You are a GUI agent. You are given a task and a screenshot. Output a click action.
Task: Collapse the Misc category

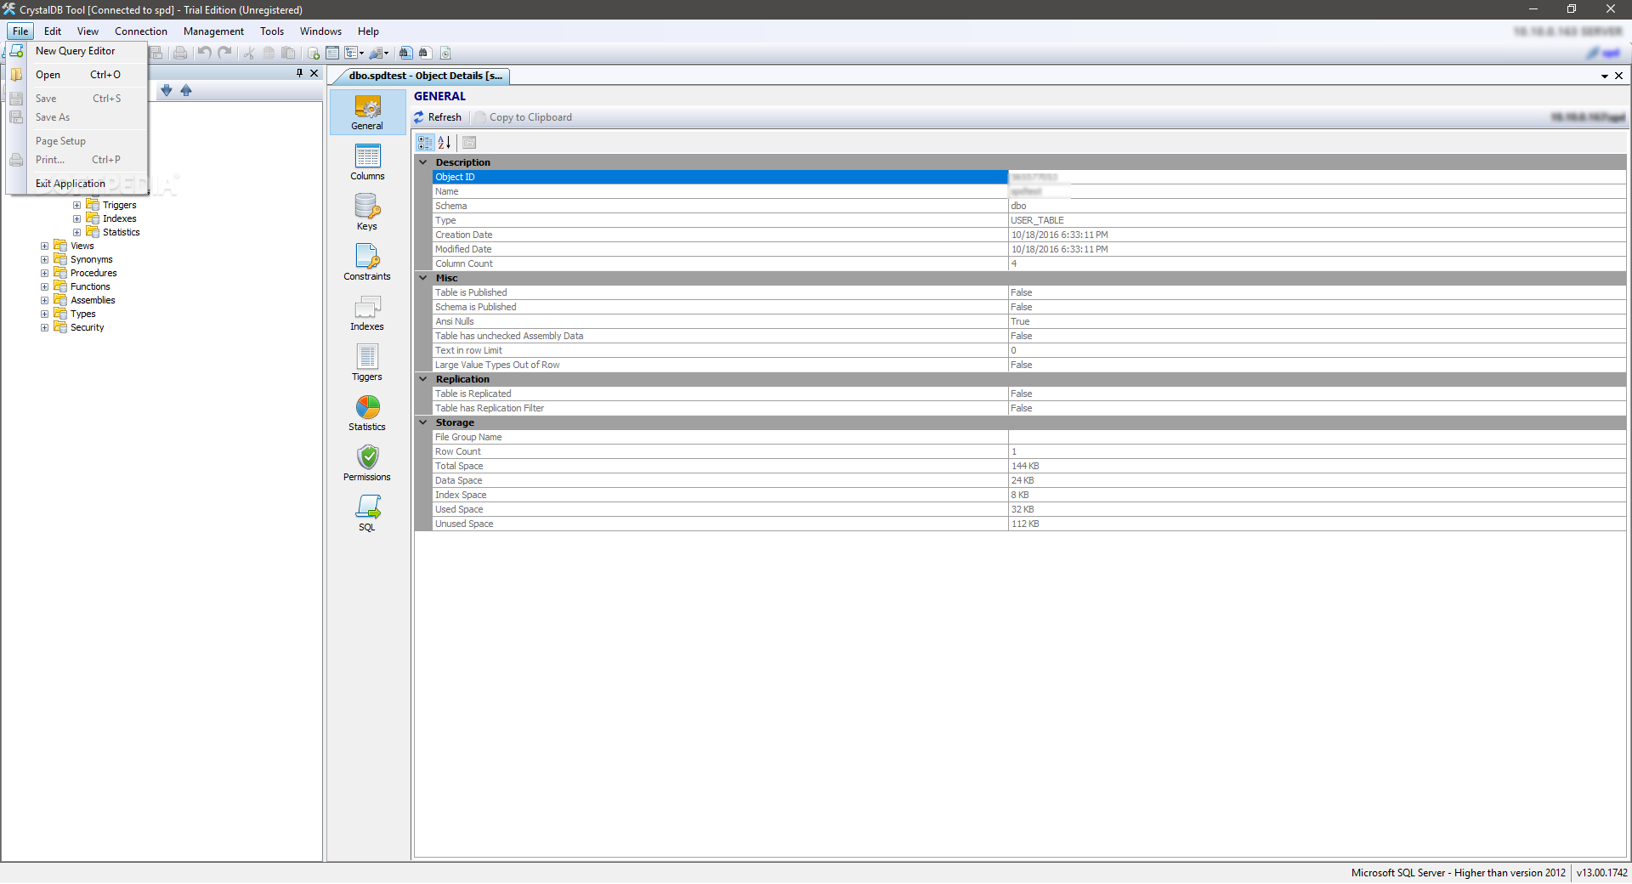coord(422,278)
